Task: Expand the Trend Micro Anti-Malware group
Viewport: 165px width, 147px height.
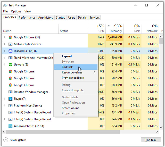Action: [5, 58]
